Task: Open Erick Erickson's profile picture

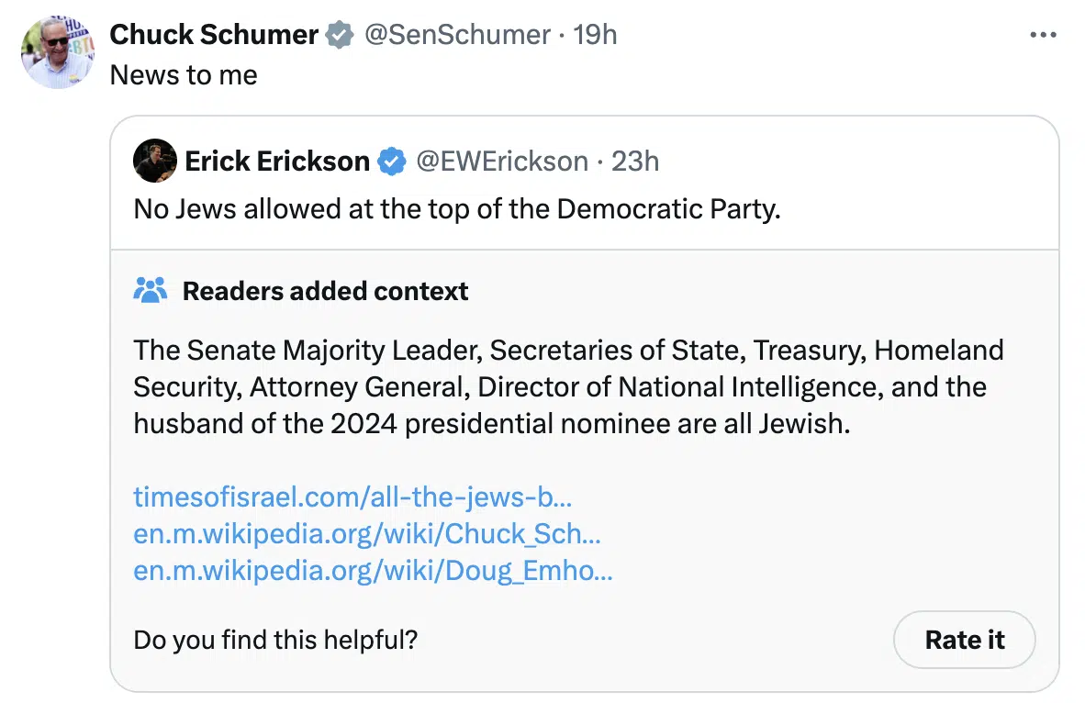Action: (x=155, y=161)
